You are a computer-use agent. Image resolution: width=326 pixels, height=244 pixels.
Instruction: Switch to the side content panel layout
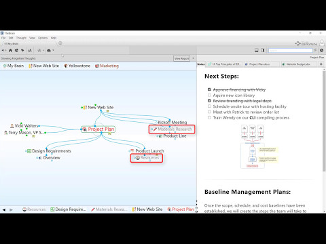(263, 50)
